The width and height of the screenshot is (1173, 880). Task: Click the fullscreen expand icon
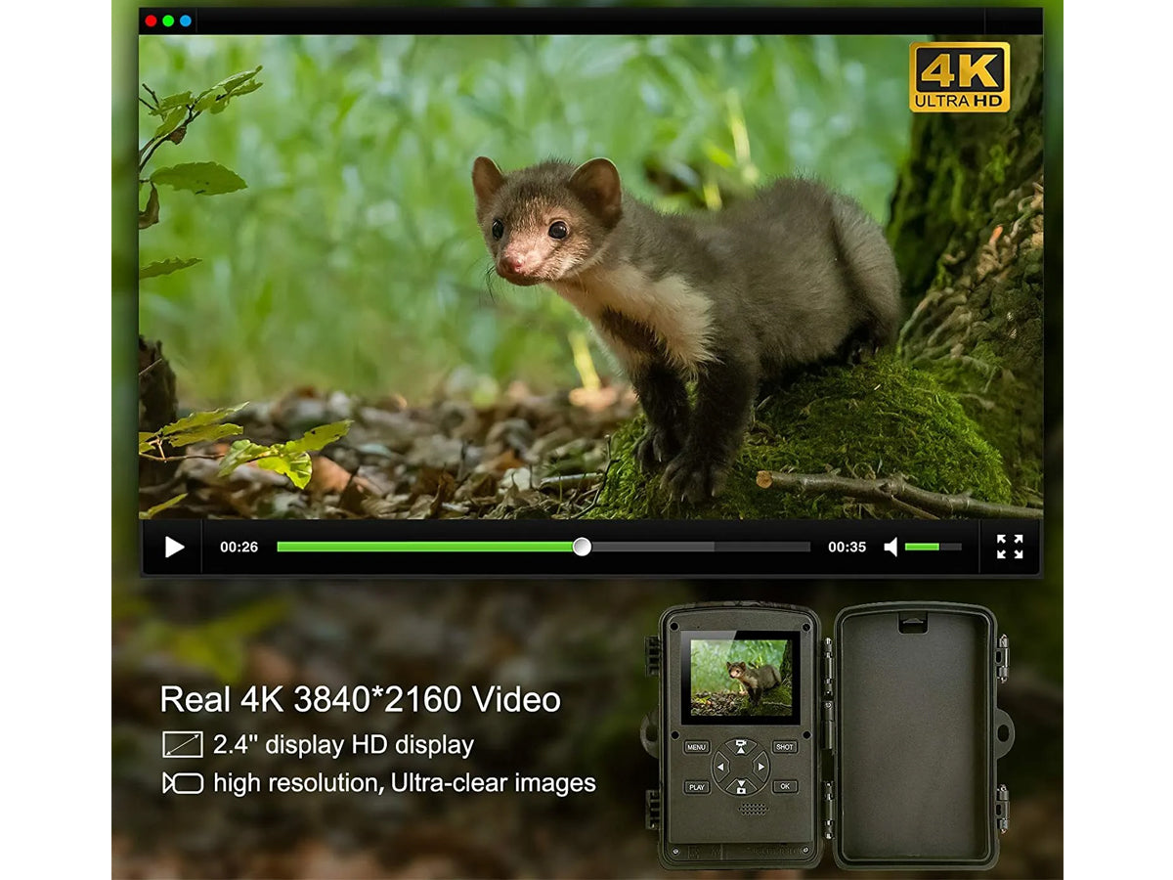click(1010, 547)
